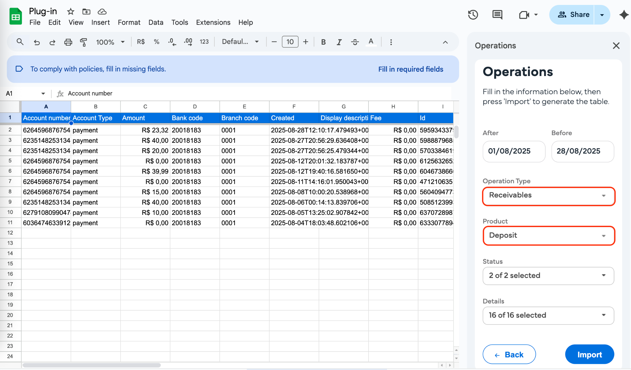The width and height of the screenshot is (631, 370).
Task: Expand the Status 2 of 2 selected dropdown
Action: (548, 276)
